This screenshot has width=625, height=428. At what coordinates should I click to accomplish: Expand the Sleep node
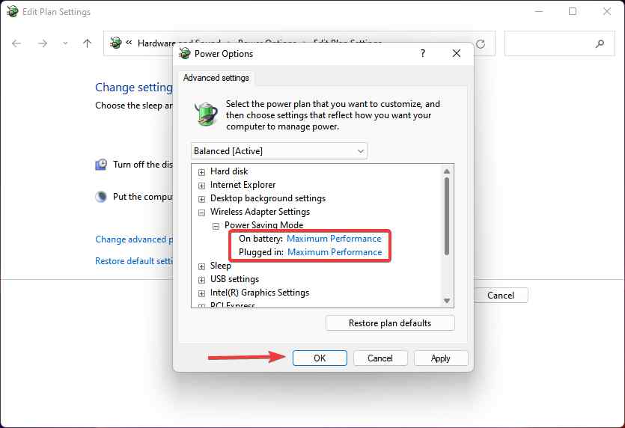click(x=201, y=266)
